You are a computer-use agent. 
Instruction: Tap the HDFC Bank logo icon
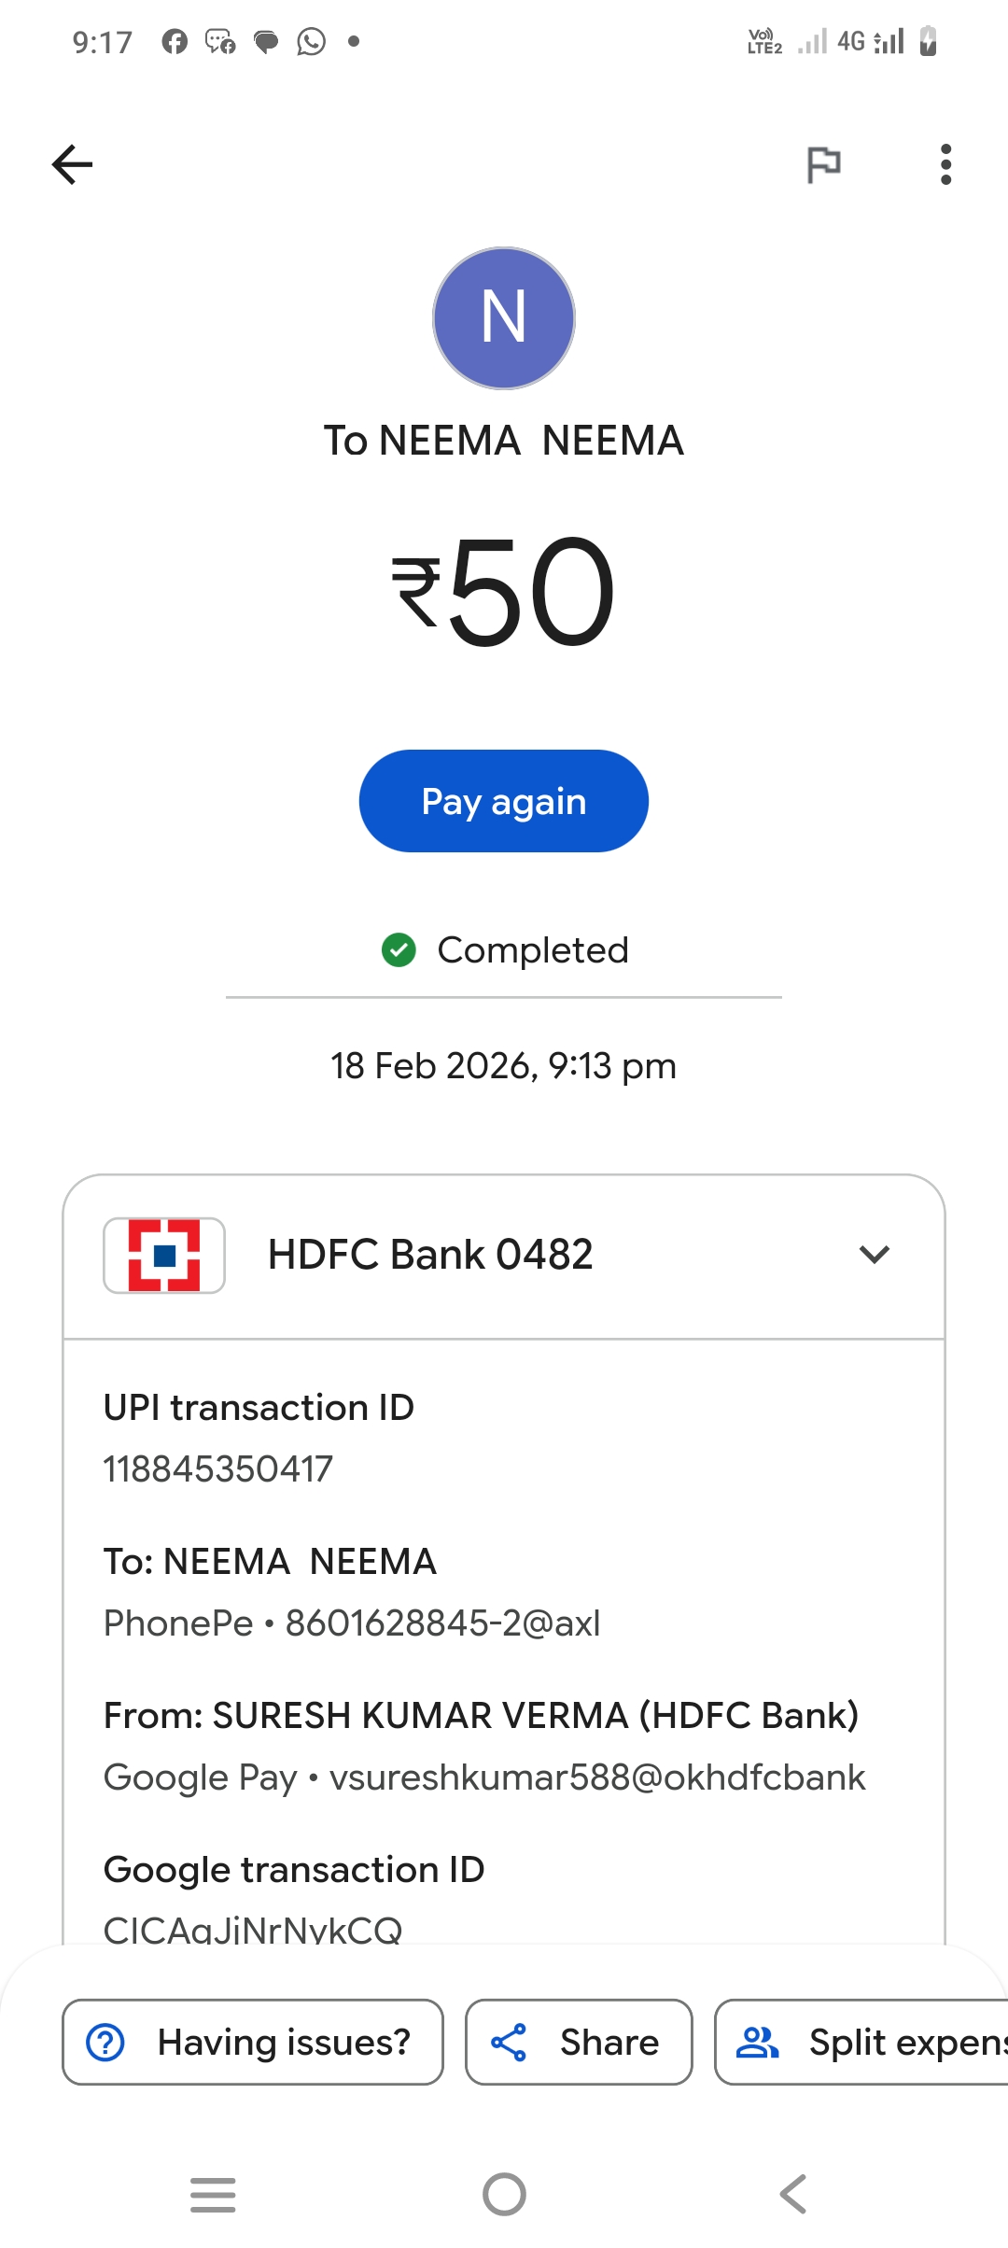click(164, 1256)
